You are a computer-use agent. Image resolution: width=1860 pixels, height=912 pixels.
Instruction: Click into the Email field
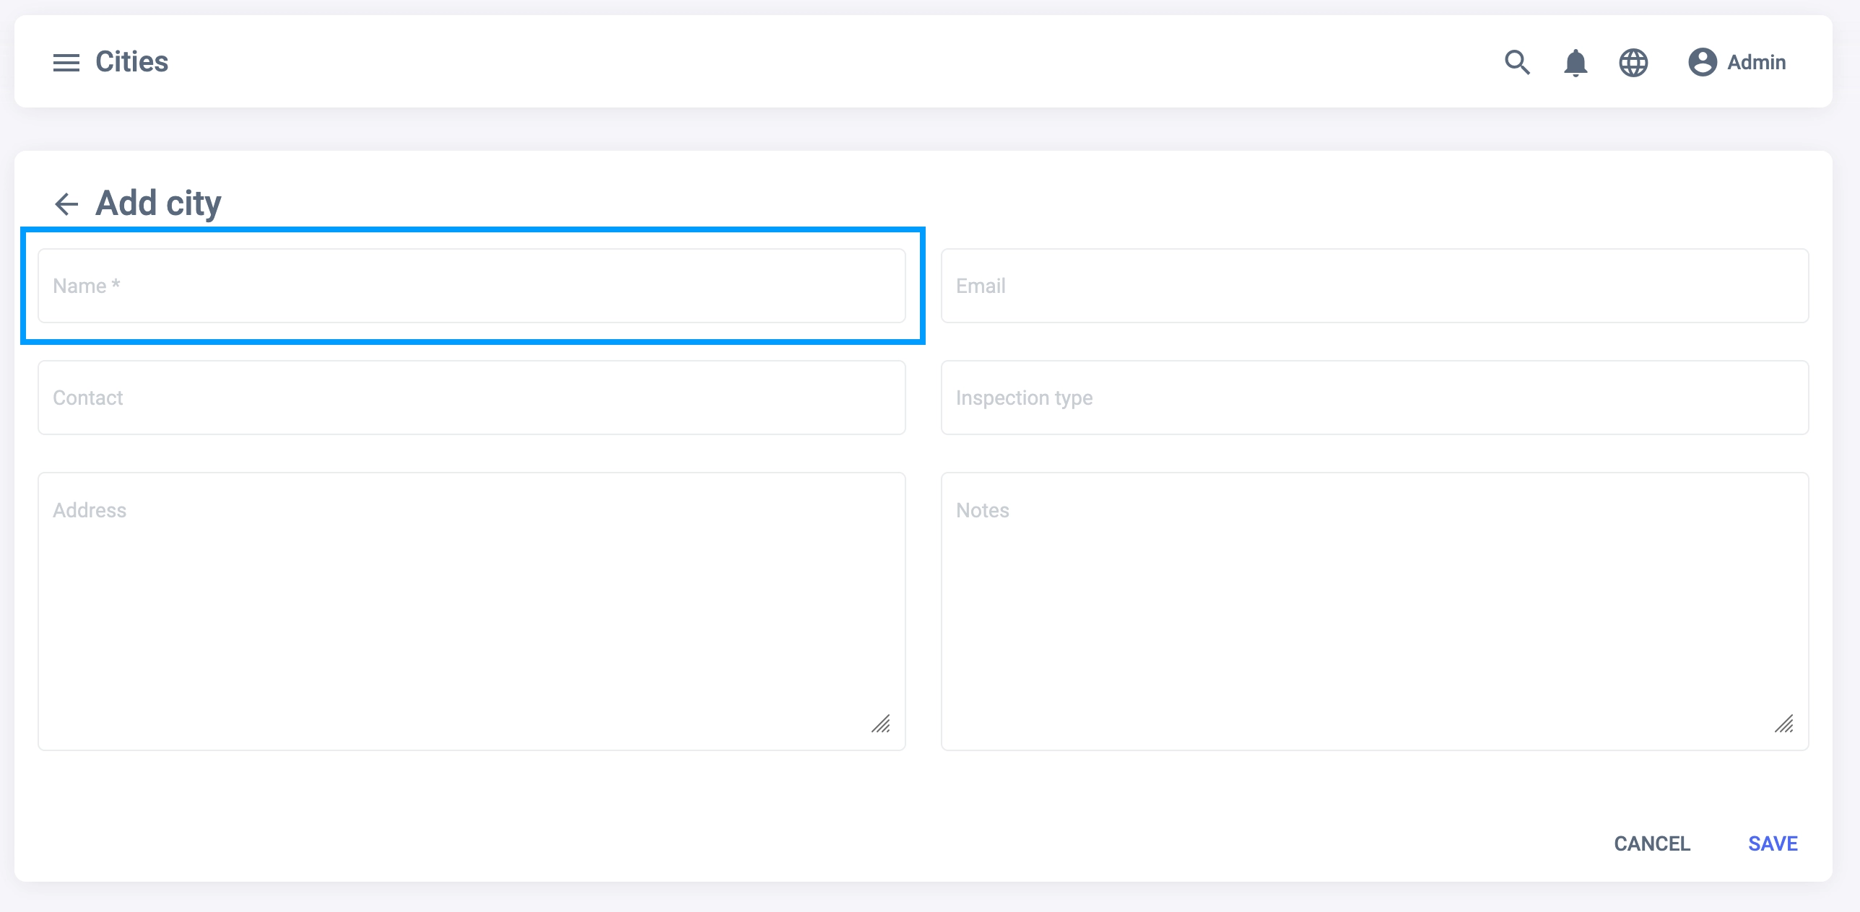pyautogui.click(x=1374, y=286)
